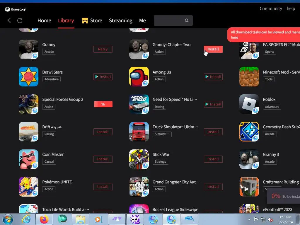Image resolution: width=300 pixels, height=225 pixels.
Task: Install Brawl Stars
Action: [103, 77]
